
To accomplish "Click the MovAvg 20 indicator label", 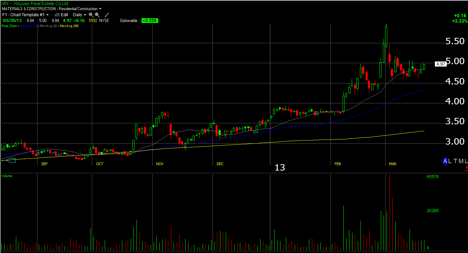I will click(48, 26).
